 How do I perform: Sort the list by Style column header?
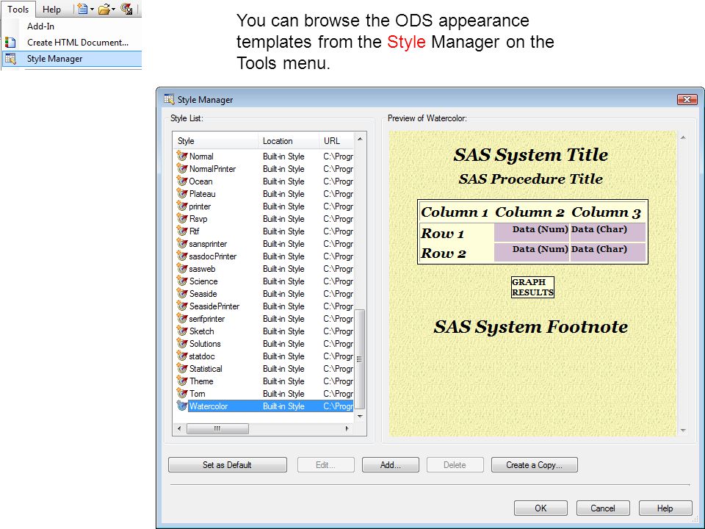click(215, 141)
